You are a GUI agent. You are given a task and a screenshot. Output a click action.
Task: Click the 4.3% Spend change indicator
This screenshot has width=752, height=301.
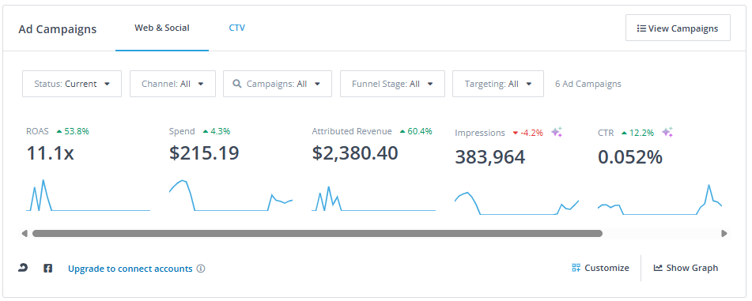click(x=217, y=131)
